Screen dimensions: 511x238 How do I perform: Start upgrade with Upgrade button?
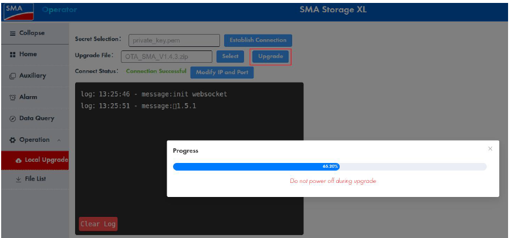pyautogui.click(x=270, y=56)
